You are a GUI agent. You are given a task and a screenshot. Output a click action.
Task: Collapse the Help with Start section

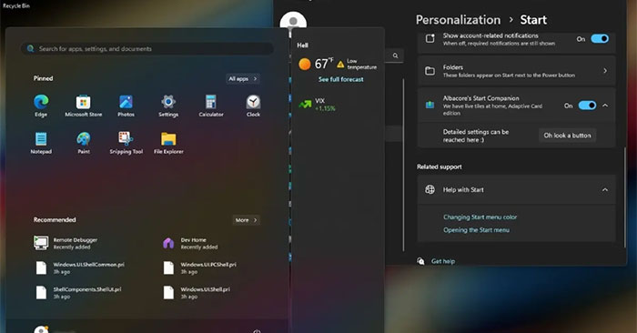605,189
